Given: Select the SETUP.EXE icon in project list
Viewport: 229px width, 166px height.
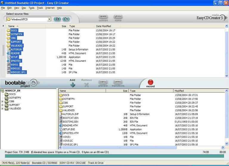Looking at the screenshot, I should click(x=61, y=129).
